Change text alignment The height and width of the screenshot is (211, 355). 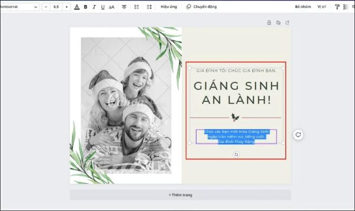[124, 7]
